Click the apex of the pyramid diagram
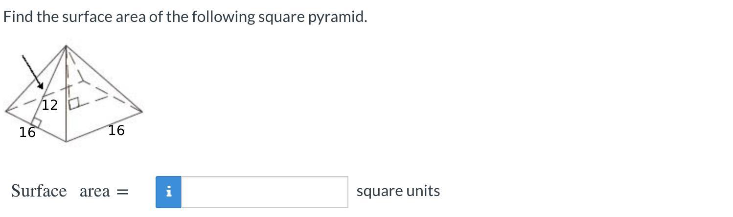Image resolution: width=733 pixels, height=217 pixels. [66, 46]
